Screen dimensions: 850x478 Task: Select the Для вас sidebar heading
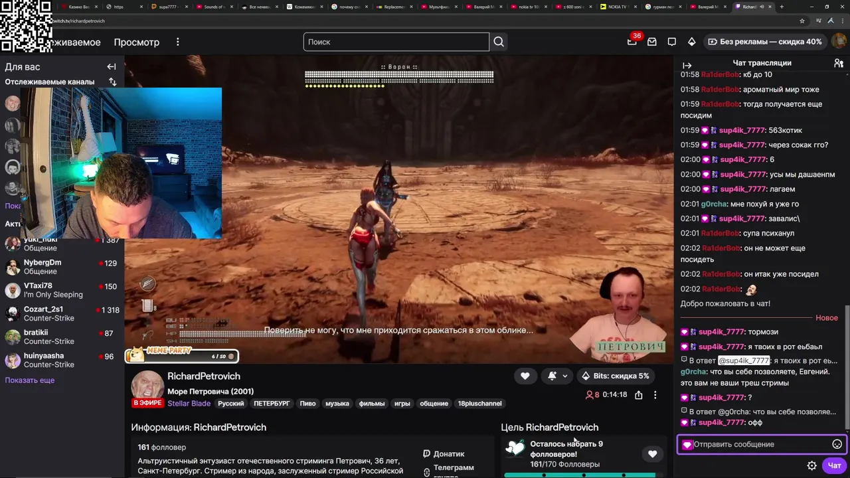23,67
